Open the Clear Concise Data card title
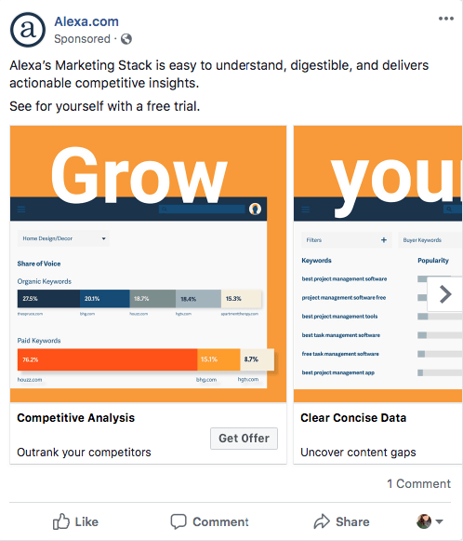This screenshot has width=463, height=541. point(353,418)
